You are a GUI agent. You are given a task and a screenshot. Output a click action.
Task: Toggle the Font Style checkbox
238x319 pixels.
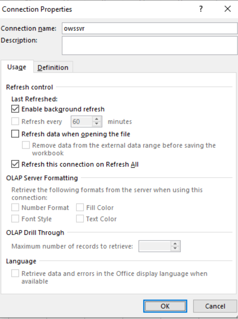15,218
